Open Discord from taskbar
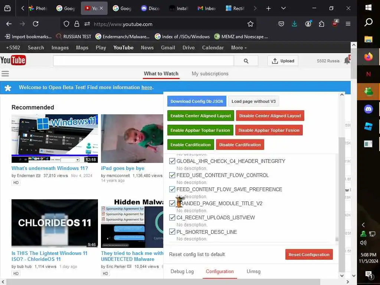Viewport: 380px width, 285px height. (368, 109)
